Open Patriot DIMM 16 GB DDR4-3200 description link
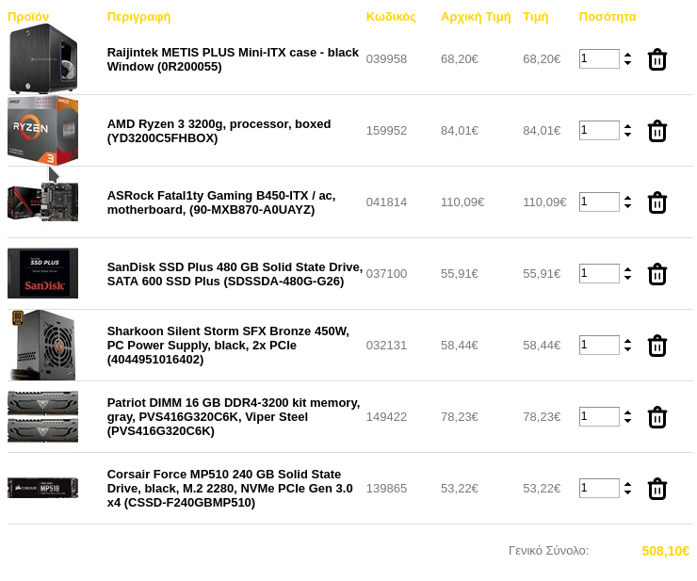This screenshot has width=697, height=581. (x=234, y=416)
